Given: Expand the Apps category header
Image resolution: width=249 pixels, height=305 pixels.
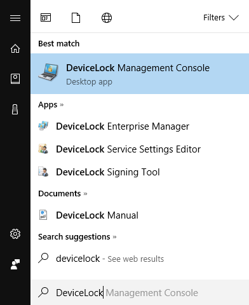Looking at the screenshot, I should pyautogui.click(x=51, y=105).
